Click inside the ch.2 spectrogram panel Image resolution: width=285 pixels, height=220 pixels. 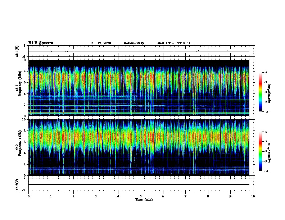click(139, 147)
